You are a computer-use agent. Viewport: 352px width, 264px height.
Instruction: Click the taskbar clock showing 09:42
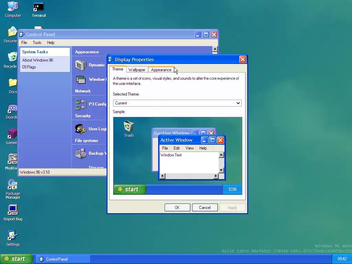point(342,259)
